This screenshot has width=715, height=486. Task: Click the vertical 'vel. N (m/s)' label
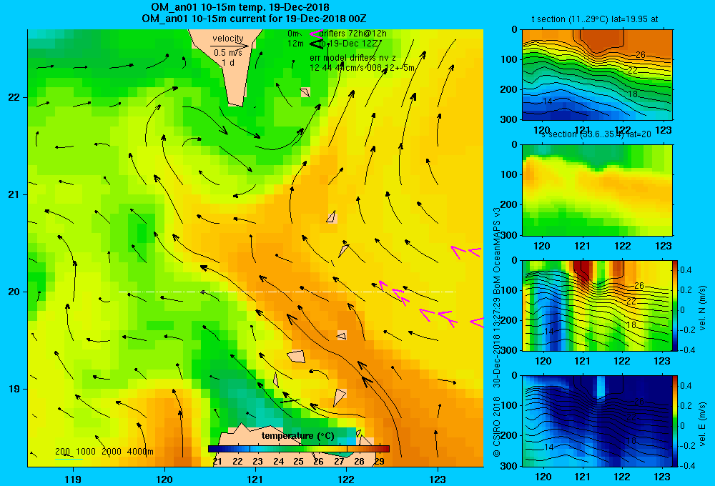[703, 308]
